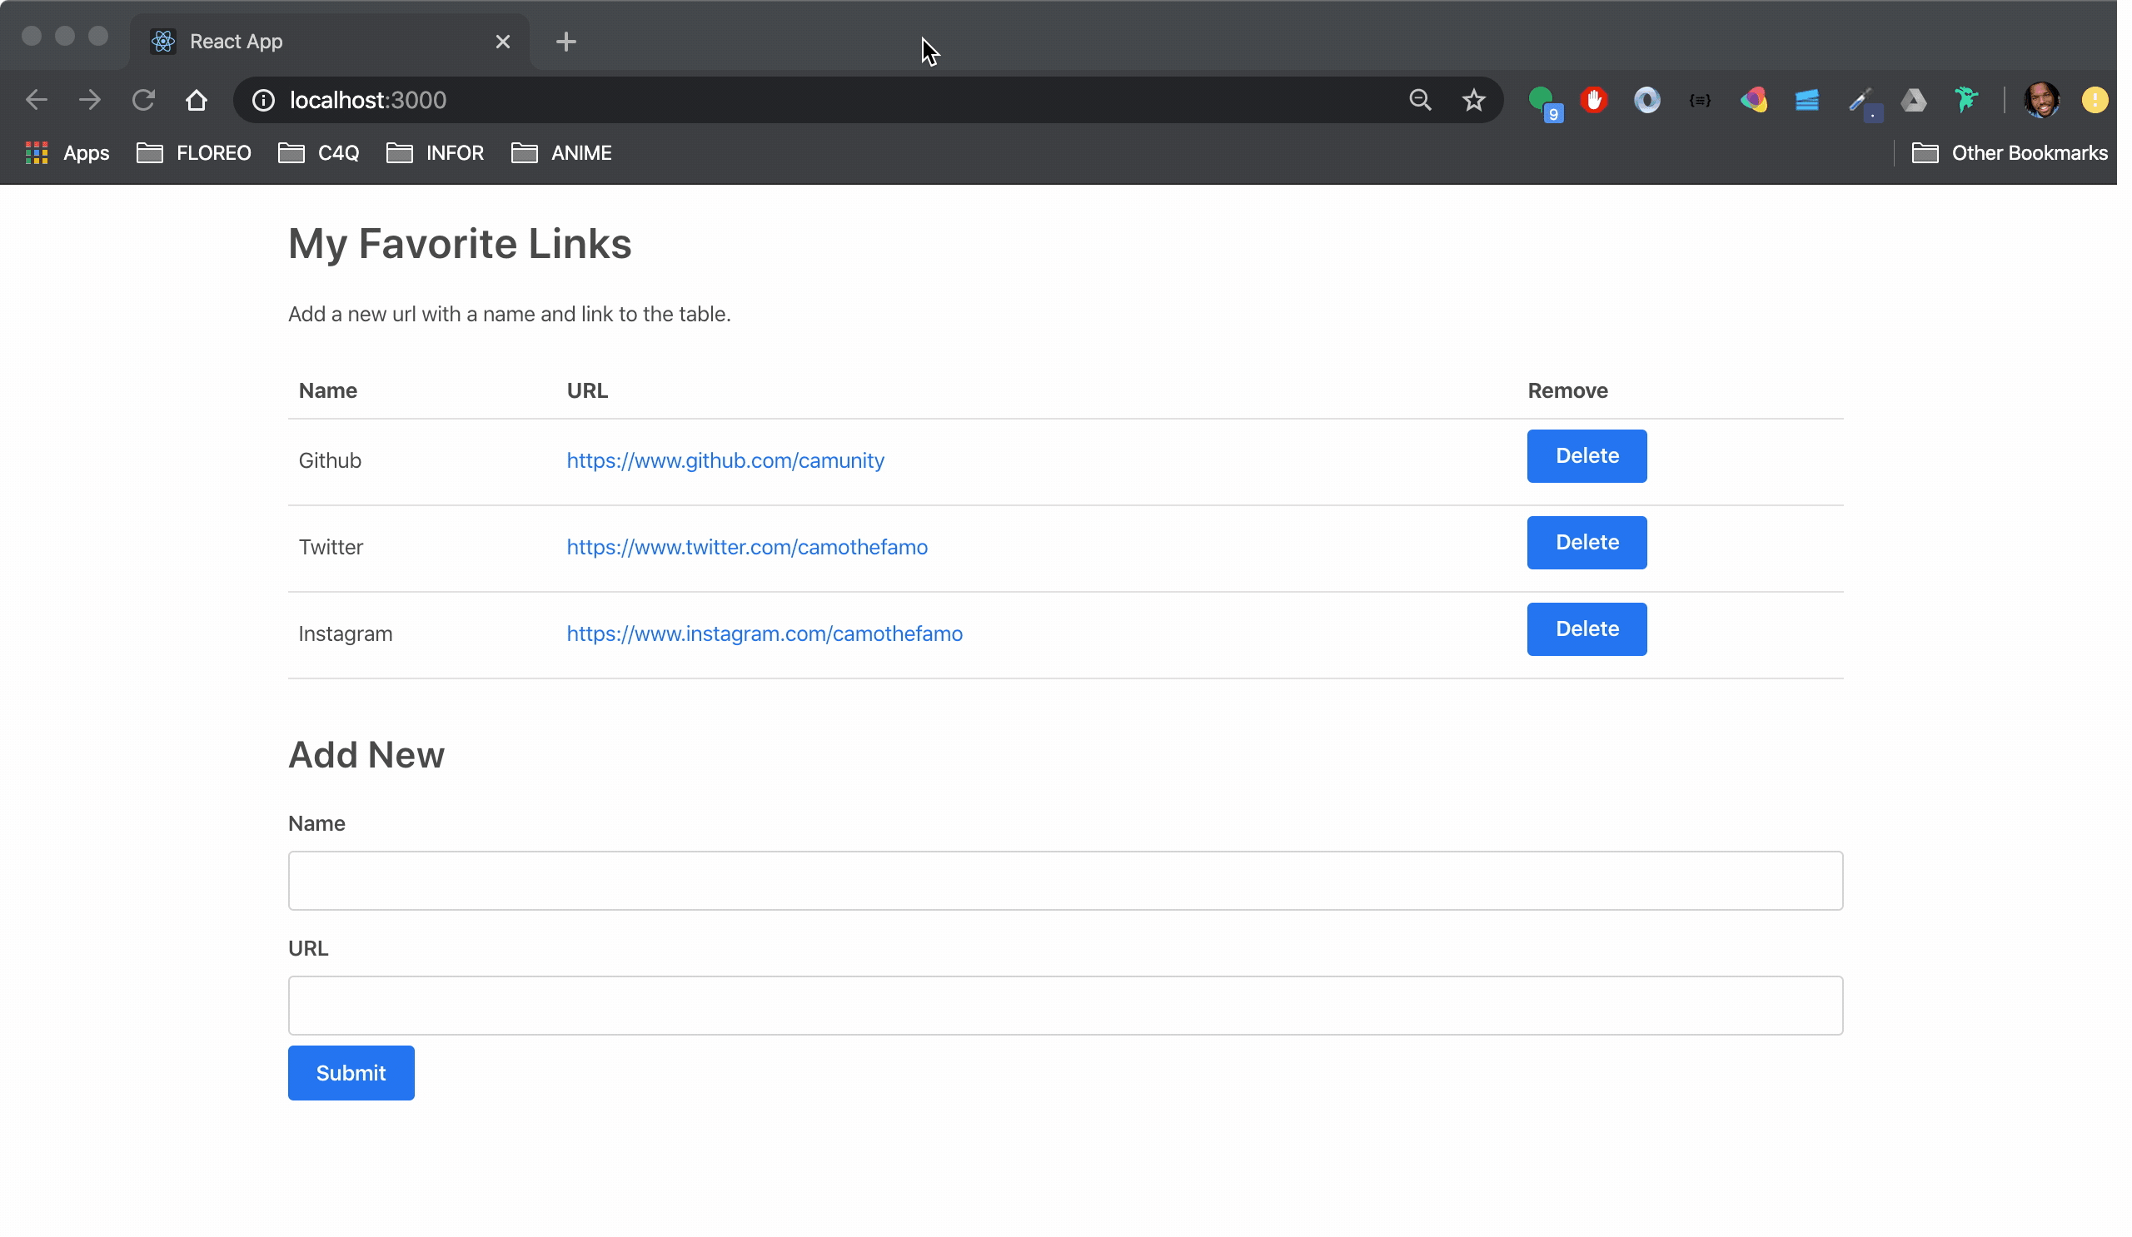Open the FLOREO bookmarks folder

click(199, 152)
